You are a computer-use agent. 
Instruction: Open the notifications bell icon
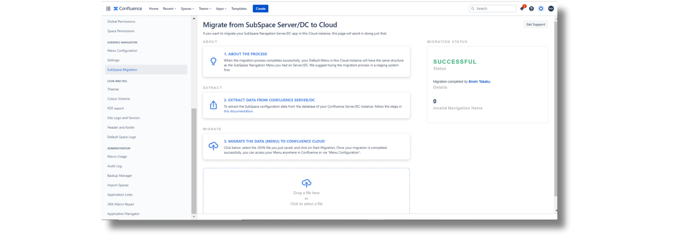pyautogui.click(x=522, y=9)
